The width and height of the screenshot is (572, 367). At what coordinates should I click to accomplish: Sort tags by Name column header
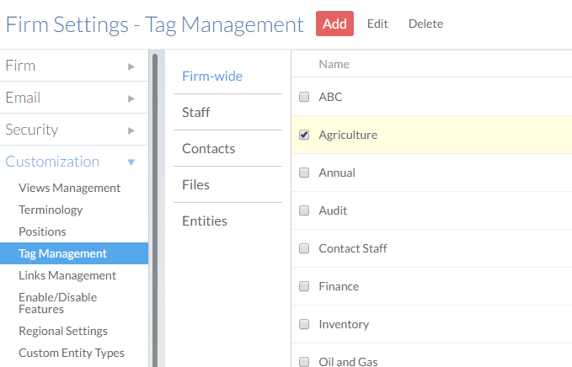[334, 64]
